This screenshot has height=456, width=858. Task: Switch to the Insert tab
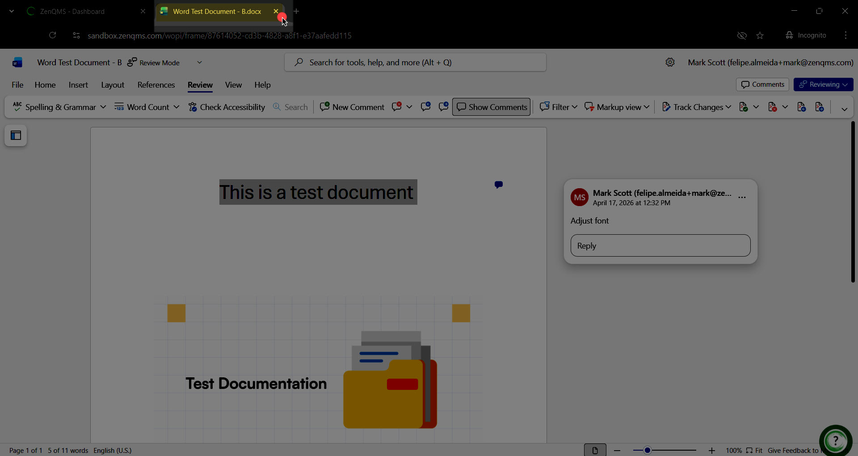[x=78, y=84]
